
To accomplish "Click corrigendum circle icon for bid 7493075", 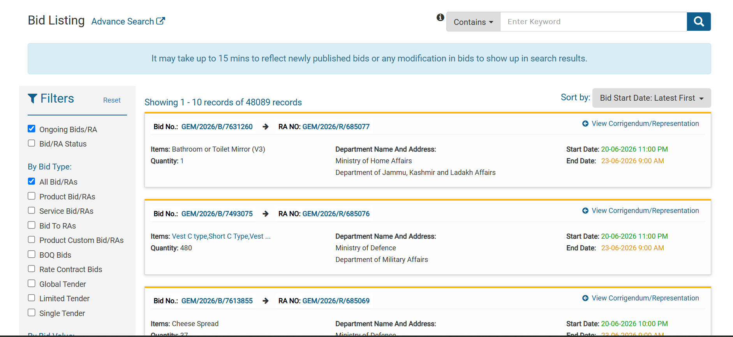I will pyautogui.click(x=585, y=211).
